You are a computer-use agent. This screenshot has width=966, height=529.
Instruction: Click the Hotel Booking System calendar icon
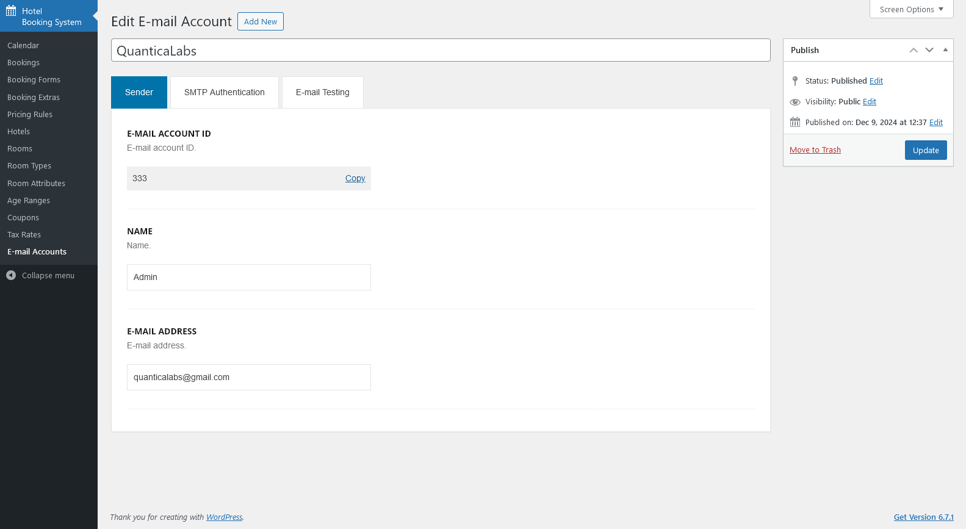[x=11, y=11]
